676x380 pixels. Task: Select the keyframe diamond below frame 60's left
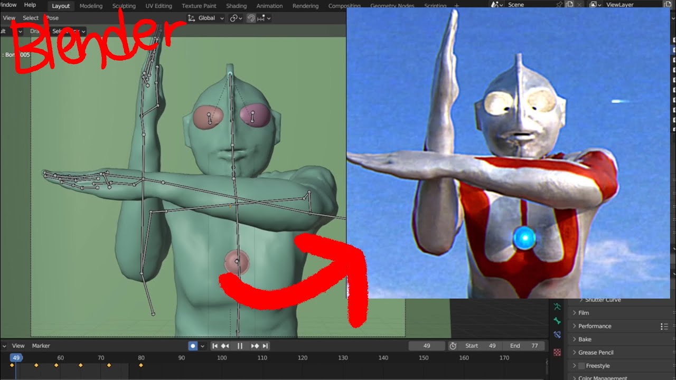click(x=57, y=365)
